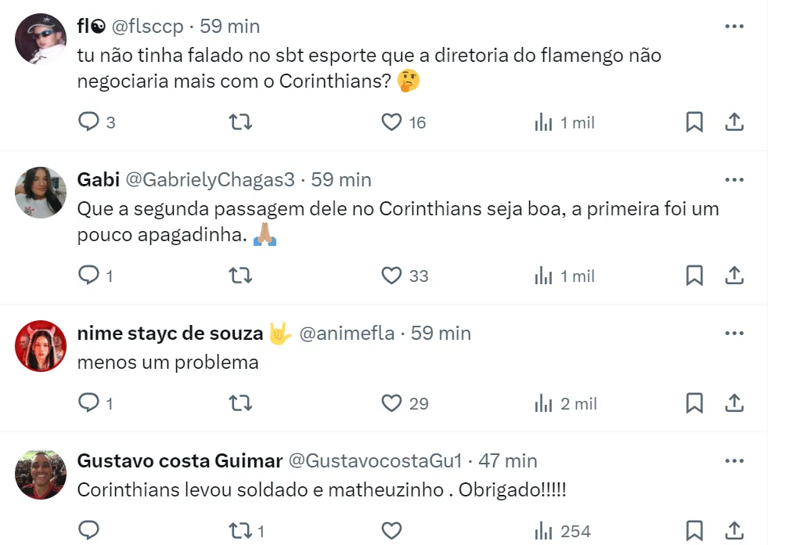Open more options for Gustavo's tweet
This screenshot has width=792, height=545.
(x=733, y=460)
